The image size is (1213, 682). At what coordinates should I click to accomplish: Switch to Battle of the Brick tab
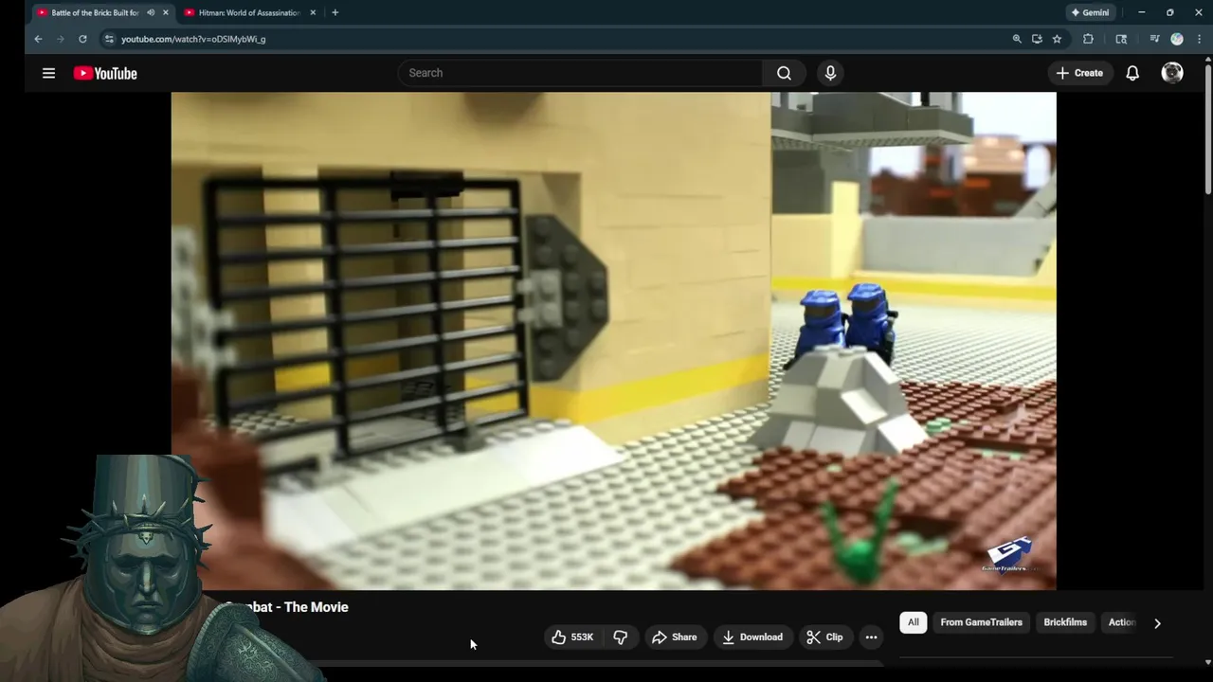(95, 12)
